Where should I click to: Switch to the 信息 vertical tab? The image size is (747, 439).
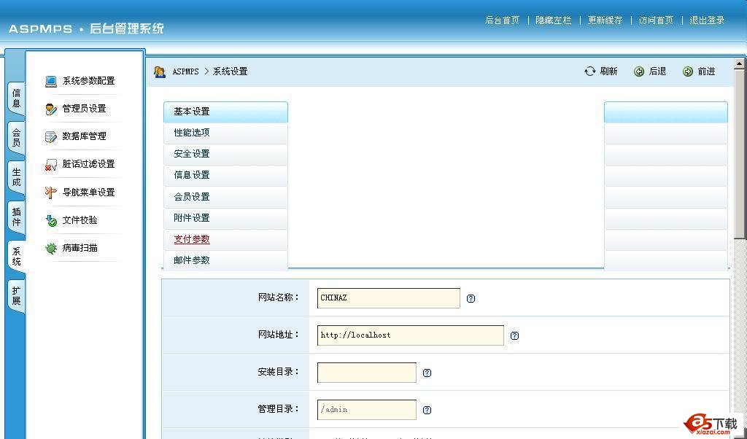[x=16, y=98]
